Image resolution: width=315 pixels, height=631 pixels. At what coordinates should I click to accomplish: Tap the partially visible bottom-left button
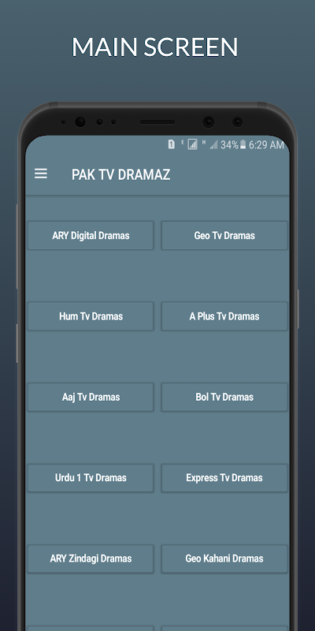tap(91, 628)
